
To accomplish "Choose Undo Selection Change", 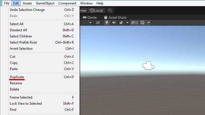I will (x=44, y=10).
